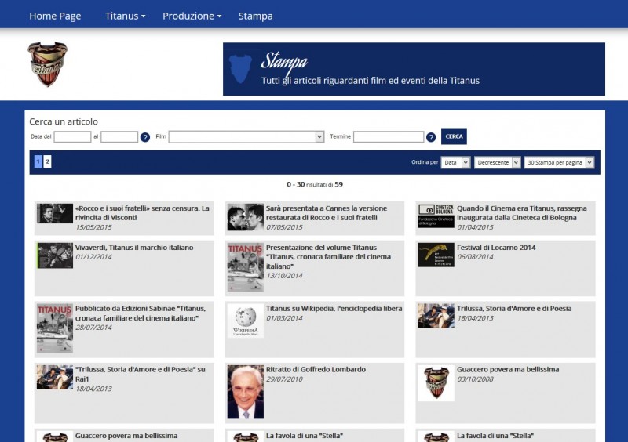This screenshot has height=442, width=628.
Task: Open the Titanus menu
Action: [x=126, y=16]
